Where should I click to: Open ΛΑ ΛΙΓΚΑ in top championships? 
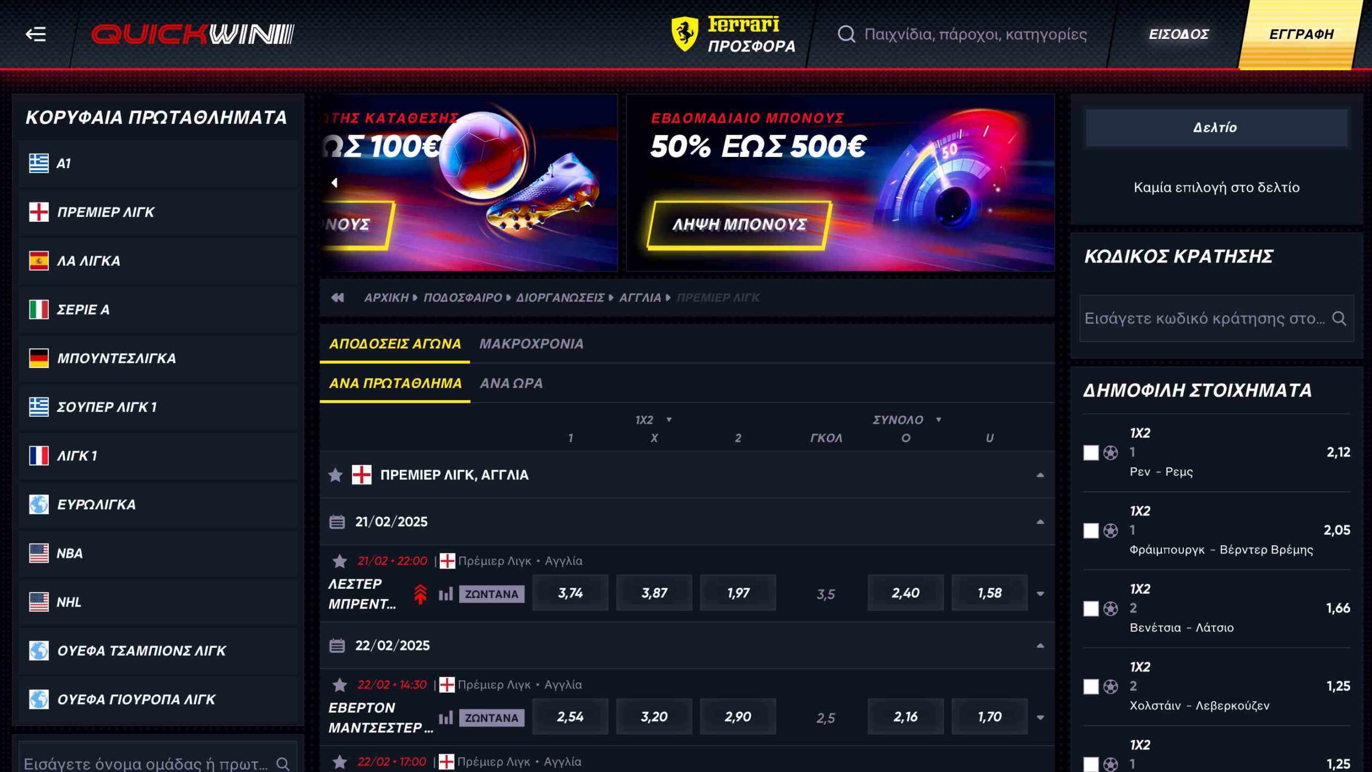click(x=158, y=261)
